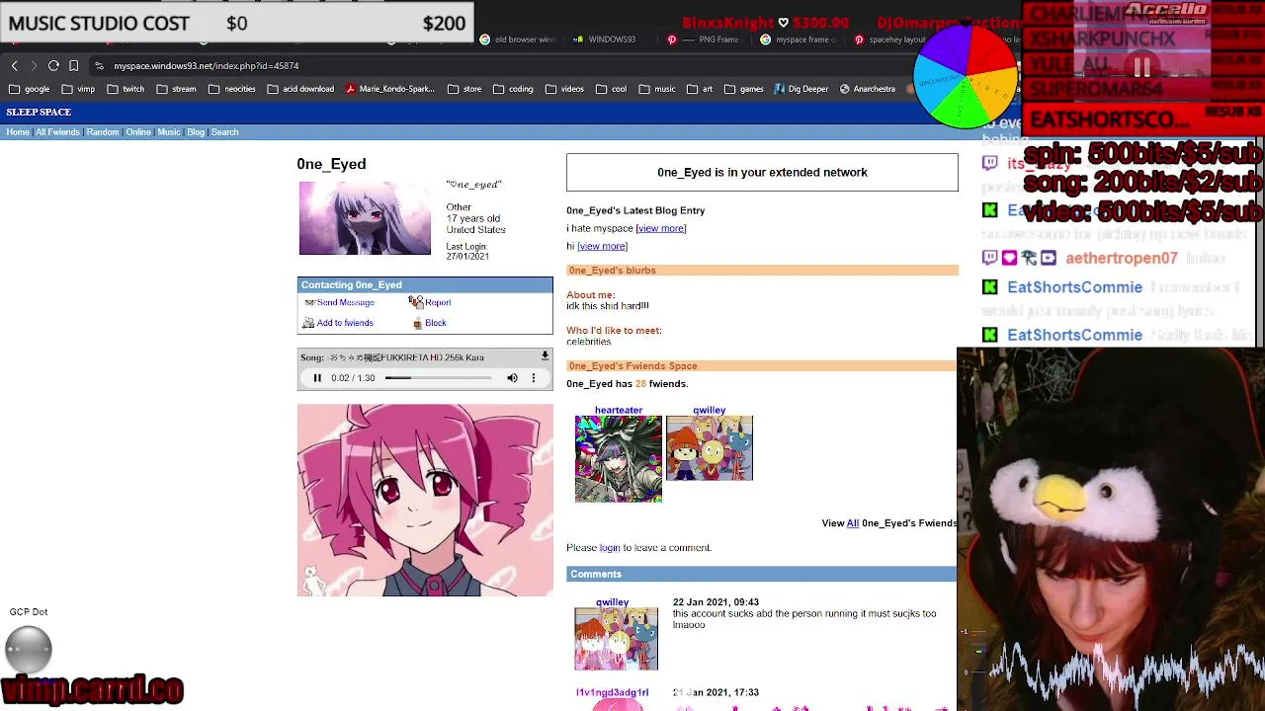1265x711 pixels.
Task: Open the coding bookmark folder
Action: (514, 89)
